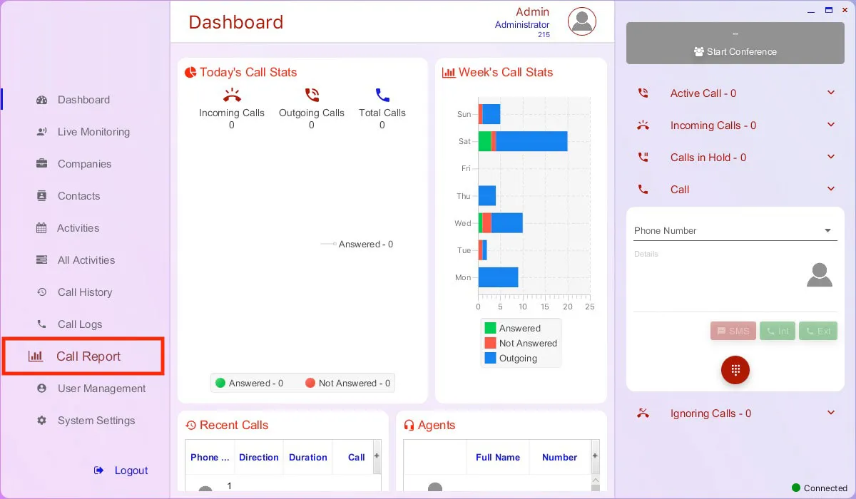The height and width of the screenshot is (499, 856).
Task: Expand the Active Call section chevron
Action: [x=831, y=93]
